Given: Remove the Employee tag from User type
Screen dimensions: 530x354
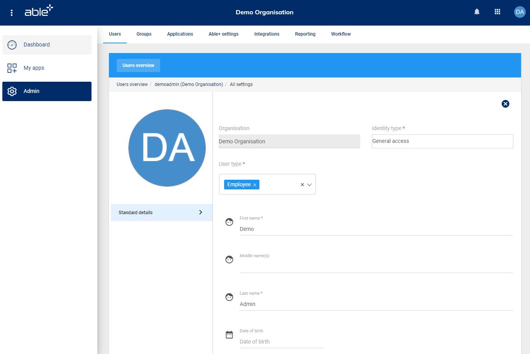Looking at the screenshot, I should [255, 185].
